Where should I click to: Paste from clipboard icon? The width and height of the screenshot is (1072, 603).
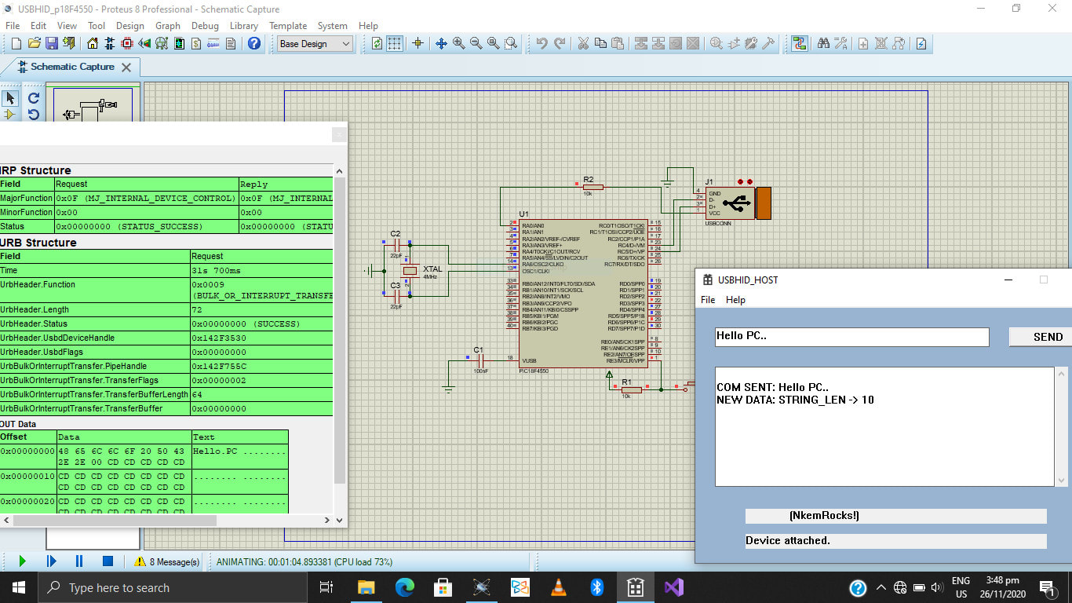click(618, 44)
